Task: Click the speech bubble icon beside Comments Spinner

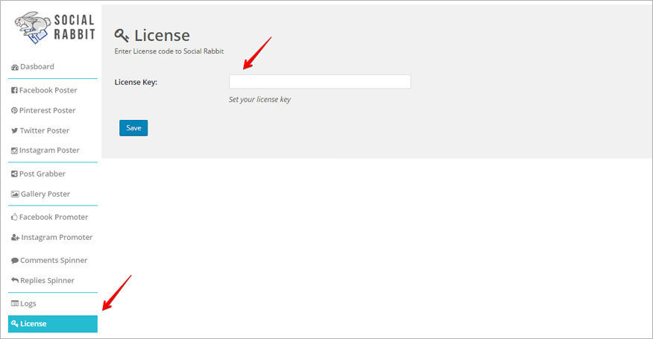Action: tap(15, 261)
